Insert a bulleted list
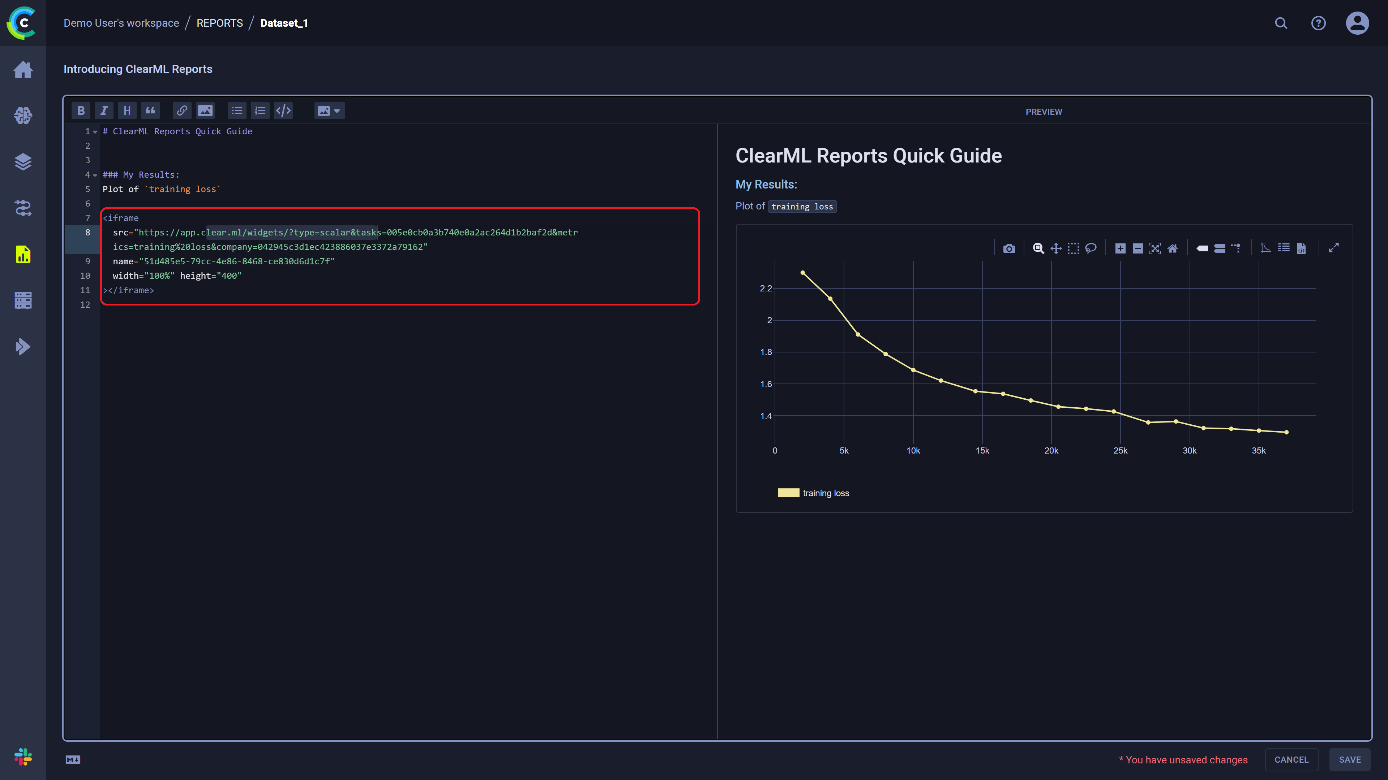 (237, 111)
